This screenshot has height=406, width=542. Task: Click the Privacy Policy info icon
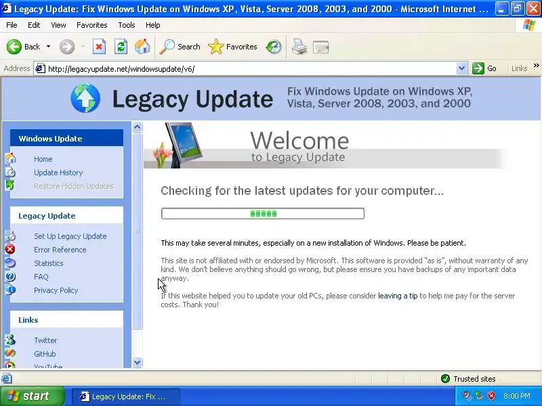coord(10,290)
